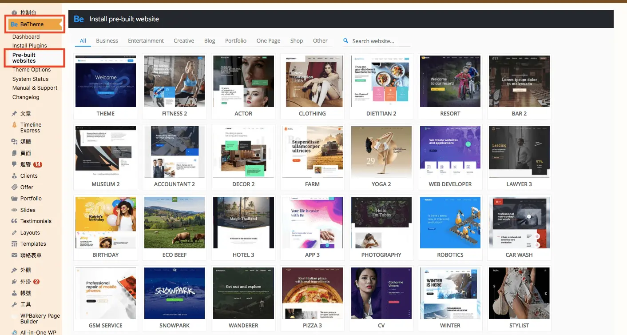Click the envelope icon beside 聯絡表單
Viewport: 627px width, 335px height.
coord(15,255)
